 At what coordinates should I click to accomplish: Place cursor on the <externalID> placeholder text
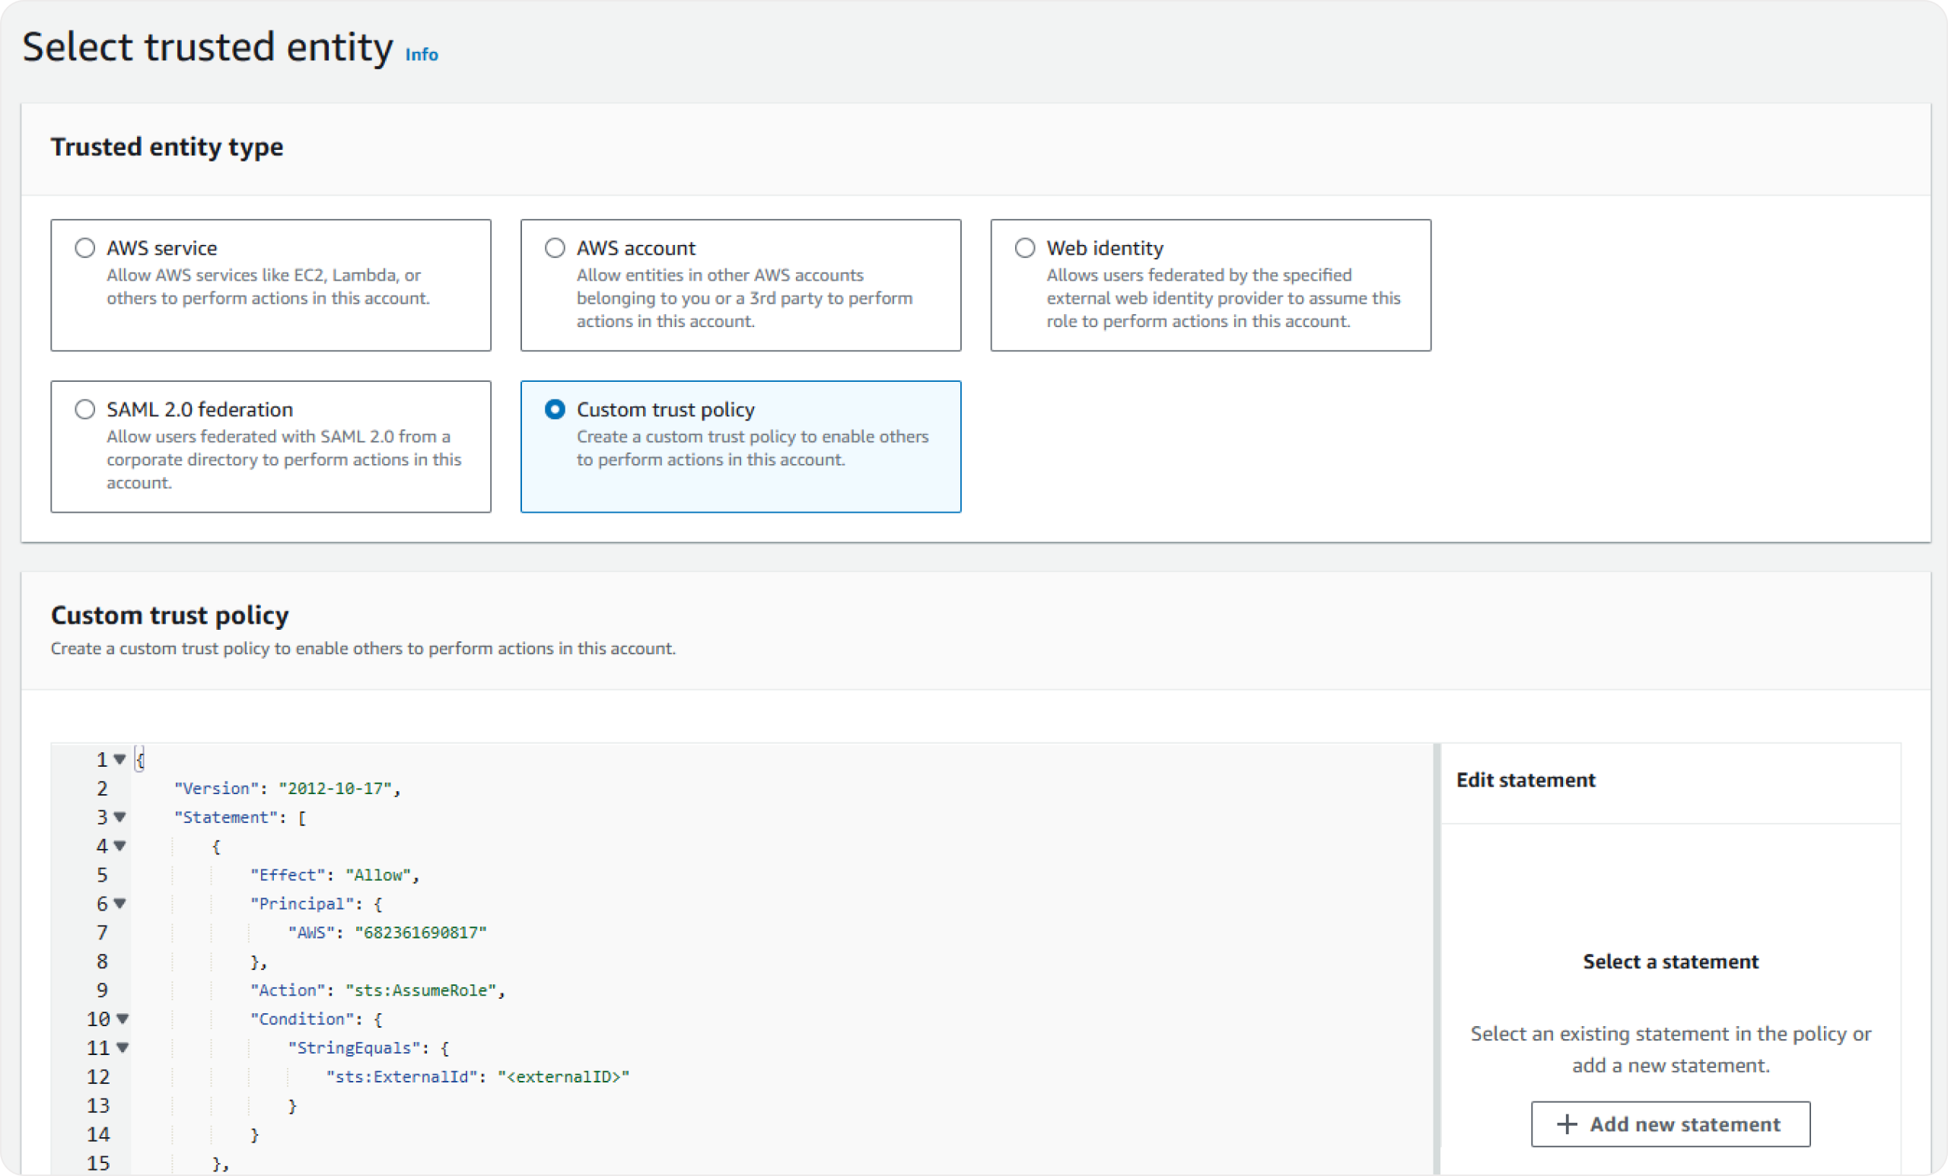pos(563,1077)
